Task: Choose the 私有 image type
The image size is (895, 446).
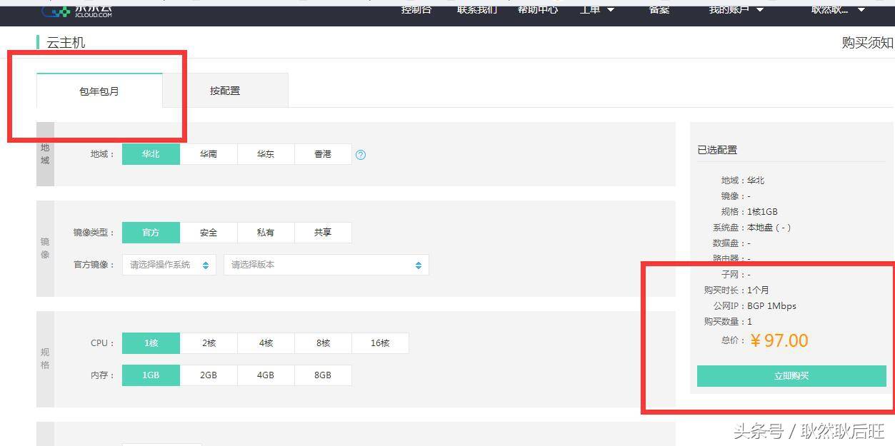Action: pos(266,232)
